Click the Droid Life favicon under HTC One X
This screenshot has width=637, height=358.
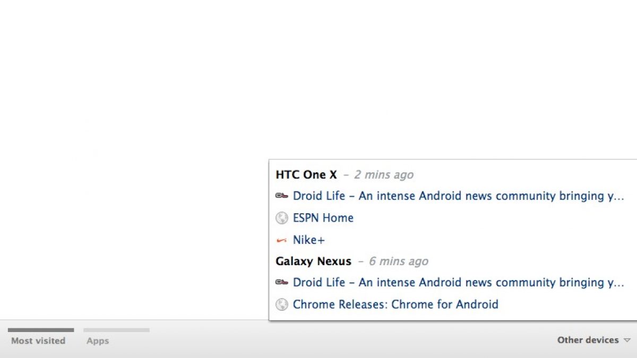pos(282,196)
